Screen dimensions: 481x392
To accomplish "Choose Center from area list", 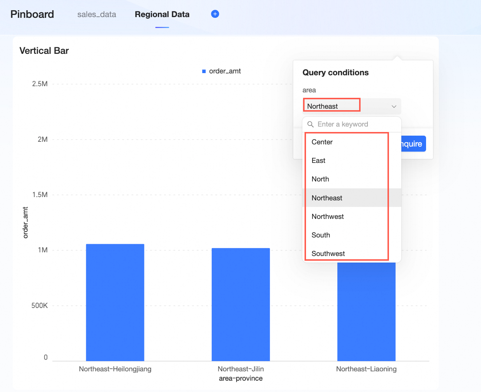I will coord(322,142).
